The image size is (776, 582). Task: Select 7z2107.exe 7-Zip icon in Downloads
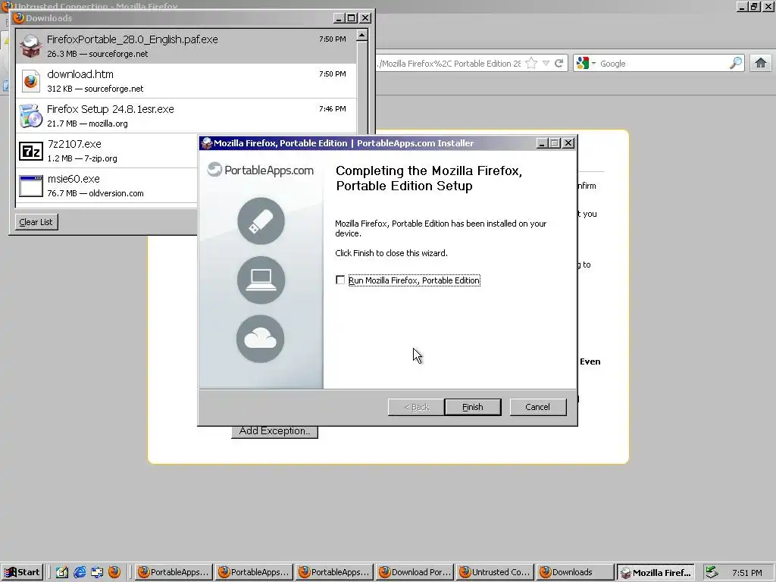[x=30, y=151]
